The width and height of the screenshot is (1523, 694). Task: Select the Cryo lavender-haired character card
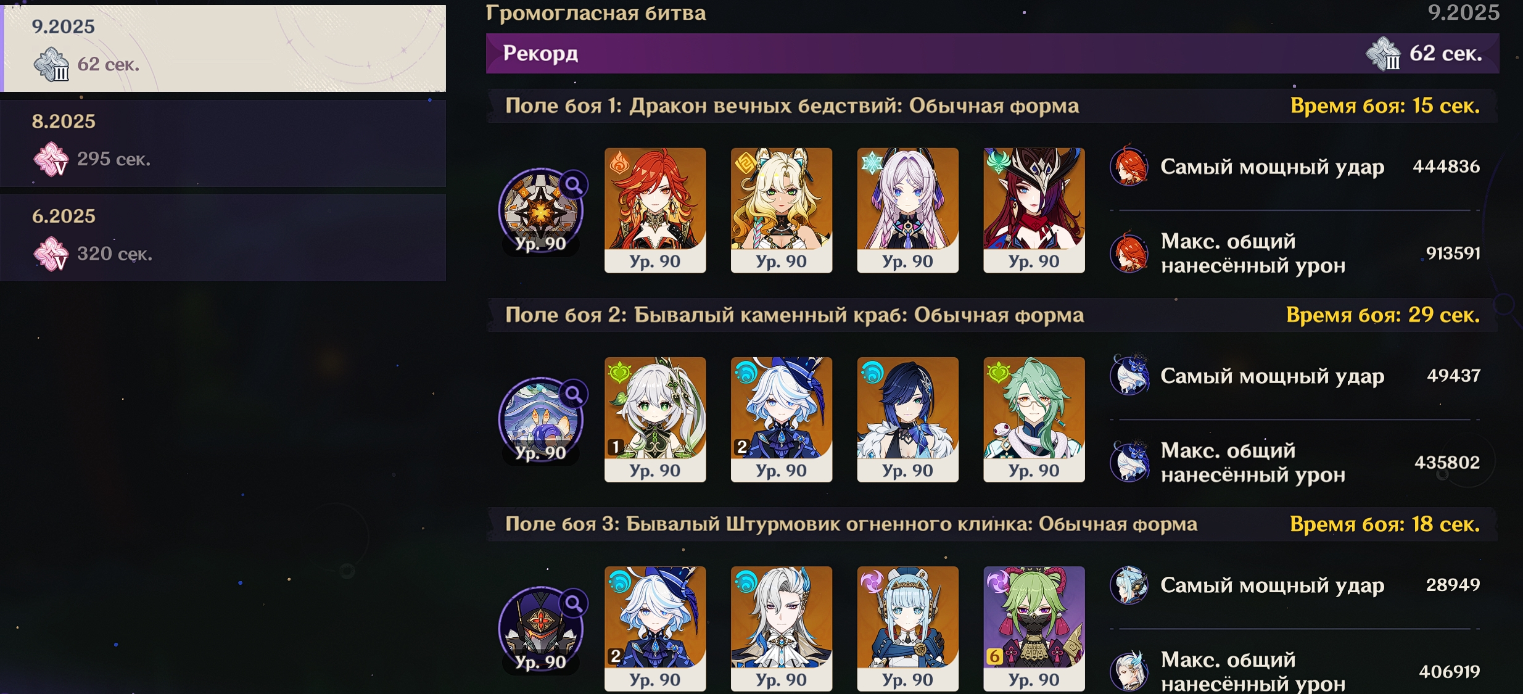click(908, 210)
